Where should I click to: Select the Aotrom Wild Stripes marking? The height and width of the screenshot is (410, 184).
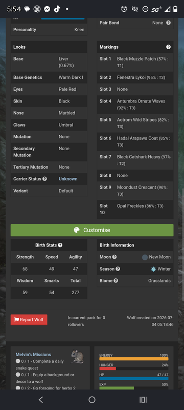click(143, 123)
